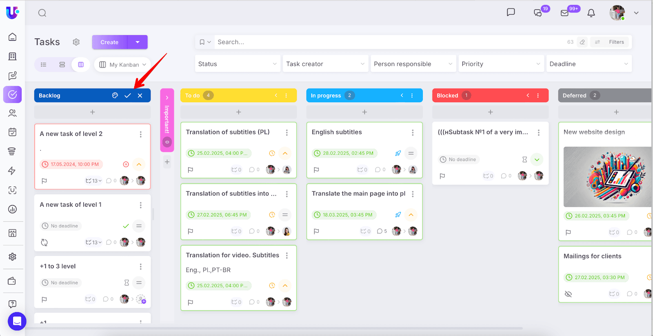Screen dimensions: 653x336
Task: Add a new column with the plus below Important
Action: coord(167,162)
